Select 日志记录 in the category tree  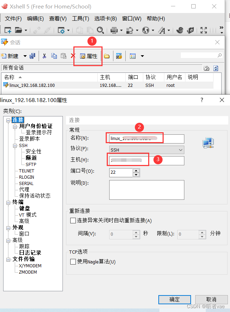[x=30, y=253]
